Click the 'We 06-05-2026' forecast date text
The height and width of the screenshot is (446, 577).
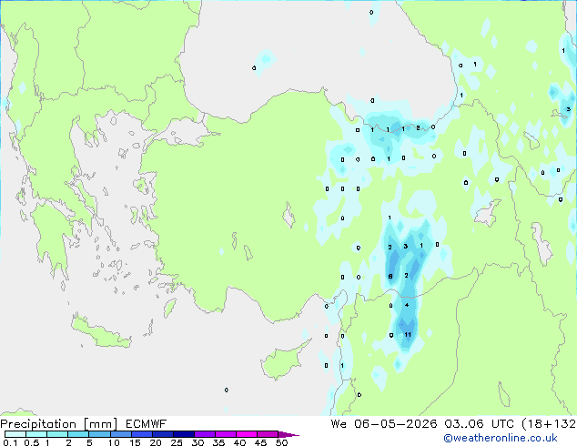pos(384,424)
